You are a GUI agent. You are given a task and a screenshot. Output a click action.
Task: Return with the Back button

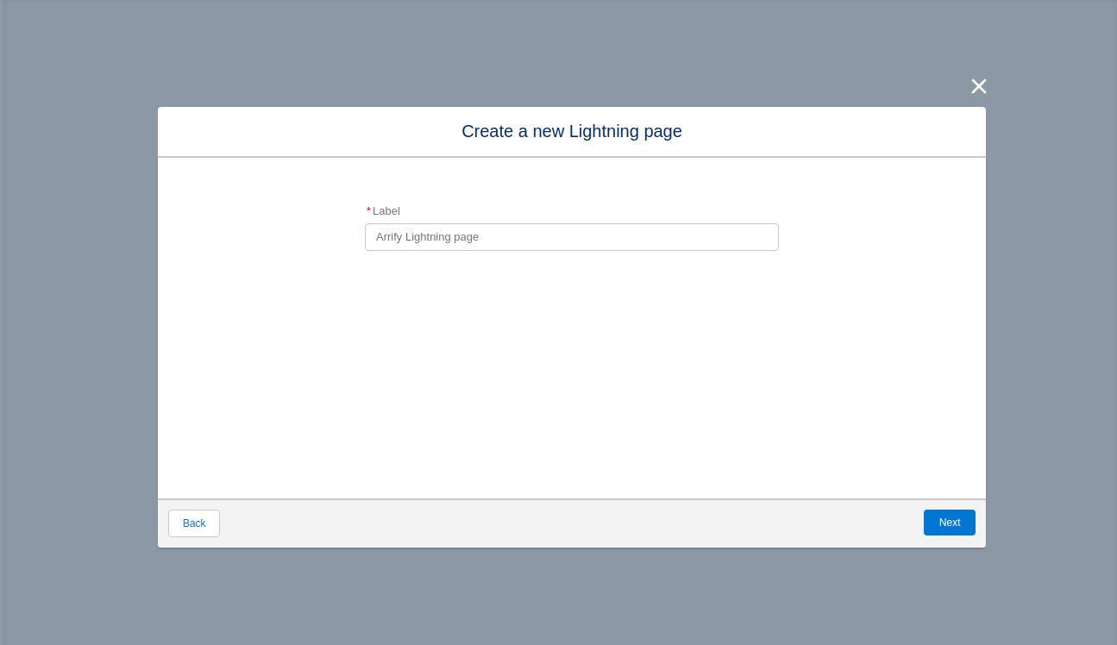(x=194, y=523)
